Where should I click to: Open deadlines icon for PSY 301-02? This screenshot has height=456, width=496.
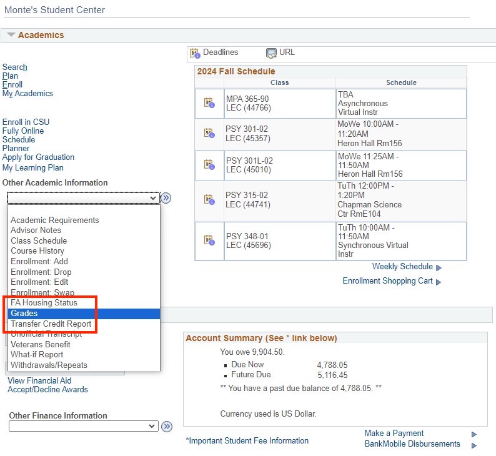click(x=209, y=133)
